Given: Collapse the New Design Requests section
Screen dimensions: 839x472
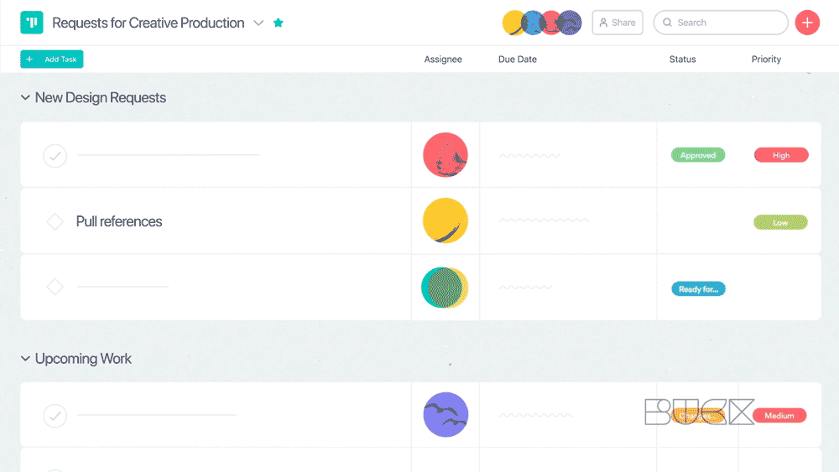Looking at the screenshot, I should pos(25,97).
